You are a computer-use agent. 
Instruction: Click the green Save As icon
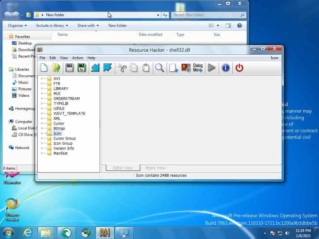(82, 68)
